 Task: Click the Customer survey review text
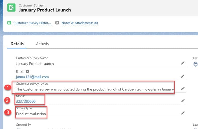coord(95,89)
